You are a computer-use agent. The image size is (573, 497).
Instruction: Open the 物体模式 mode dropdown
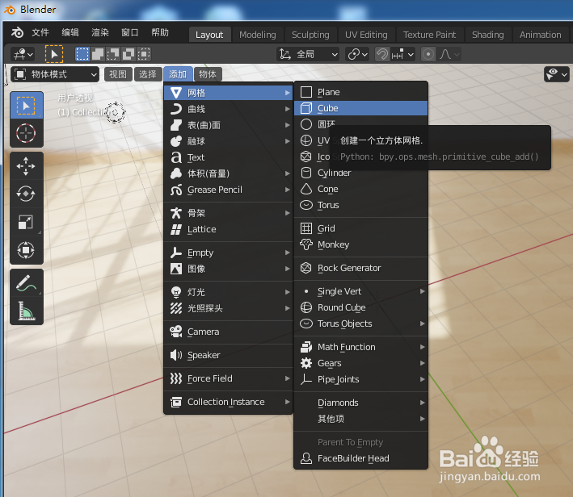pyautogui.click(x=55, y=74)
